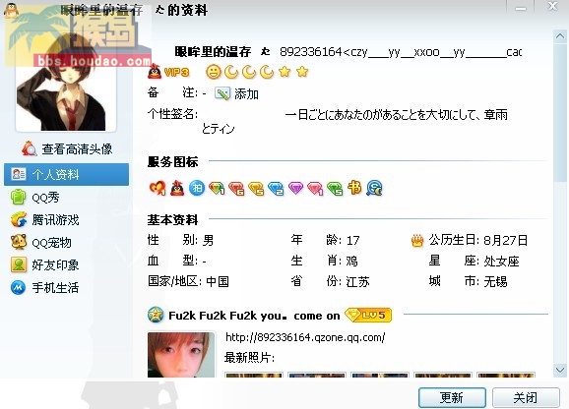Image resolution: width=569 pixels, height=409 pixels.
Task: Click the 最新照片 label
Action: tap(249, 358)
